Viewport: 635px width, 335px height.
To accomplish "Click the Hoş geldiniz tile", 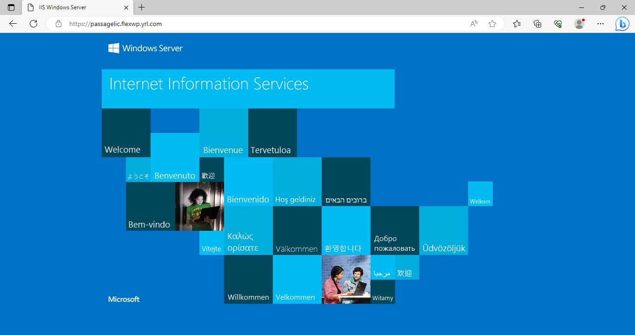I will pos(297,181).
